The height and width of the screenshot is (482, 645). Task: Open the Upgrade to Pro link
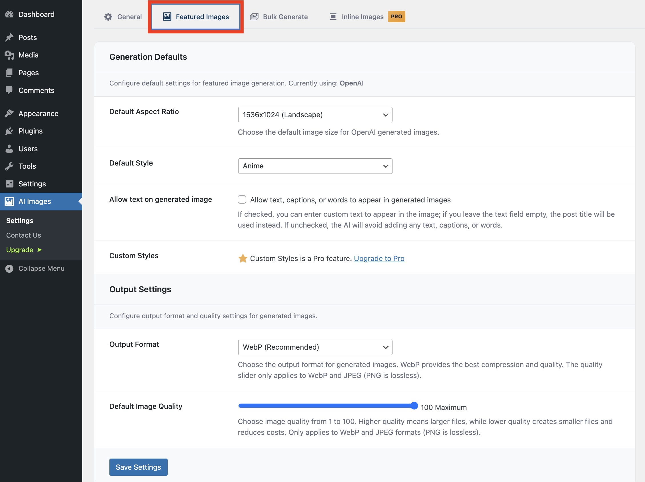pos(379,258)
